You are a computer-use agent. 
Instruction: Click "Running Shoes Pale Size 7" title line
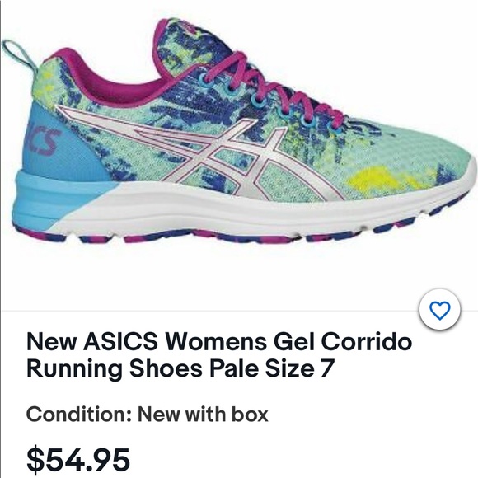point(180,368)
